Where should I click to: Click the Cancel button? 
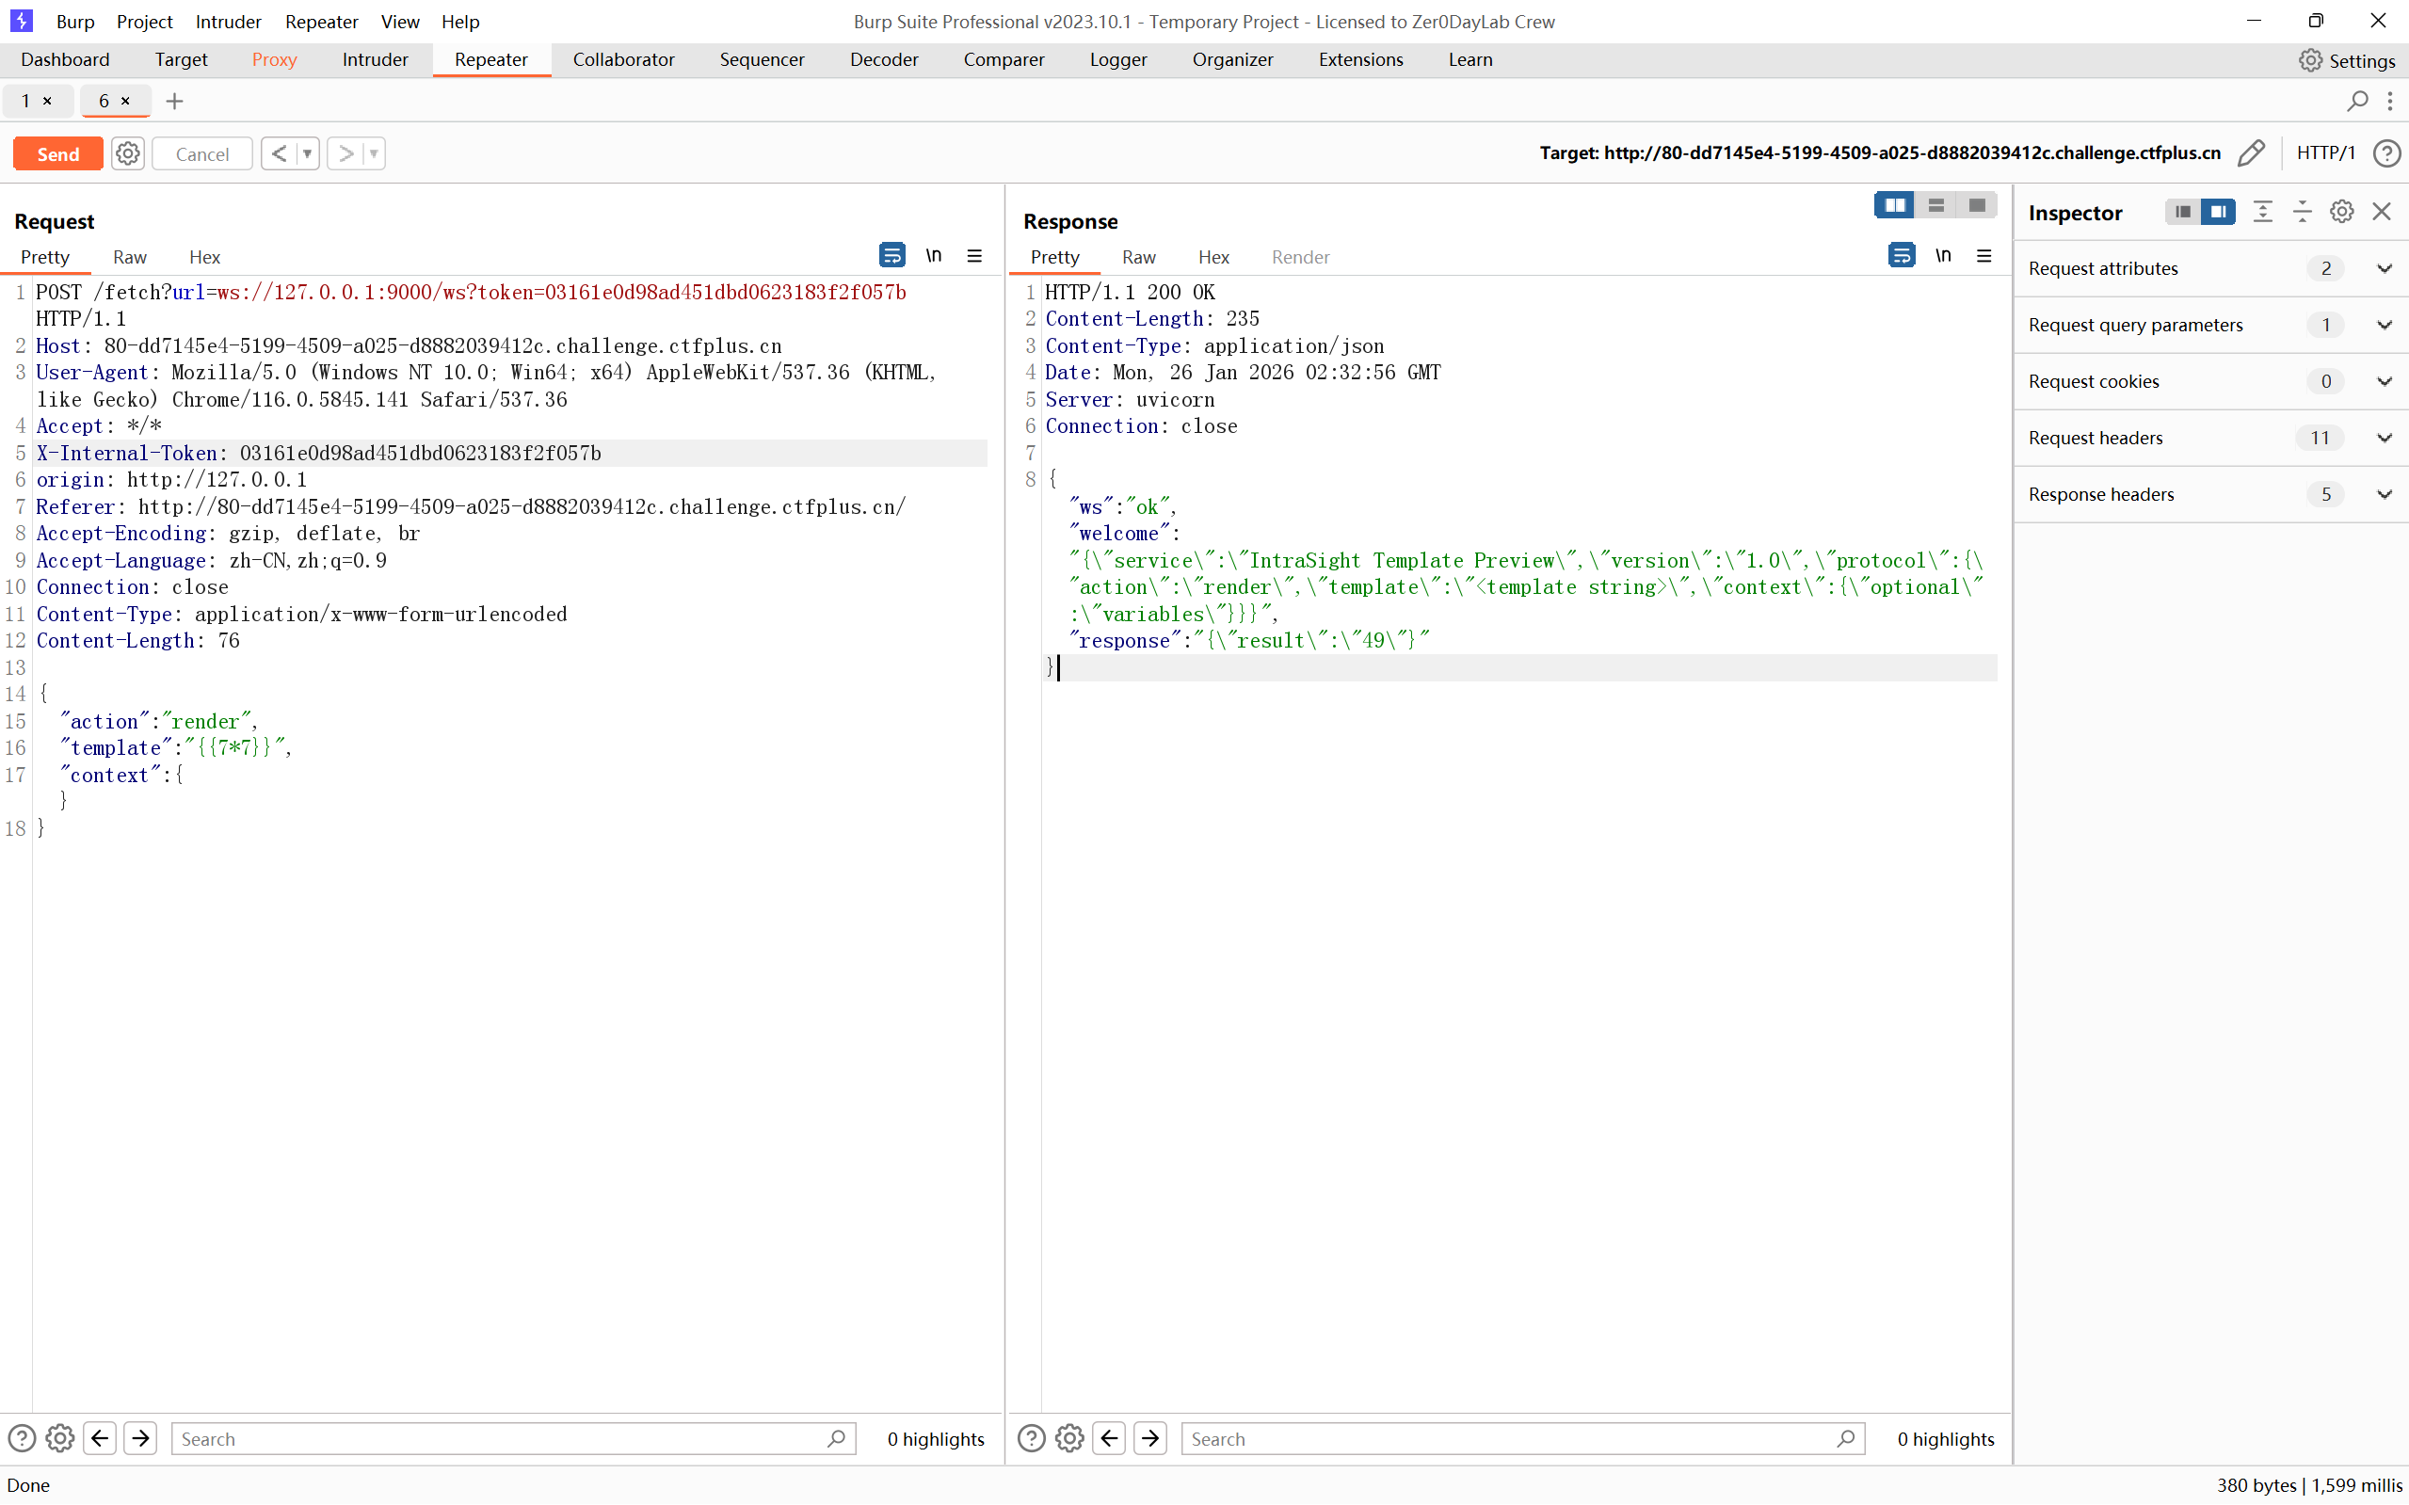coord(202,153)
